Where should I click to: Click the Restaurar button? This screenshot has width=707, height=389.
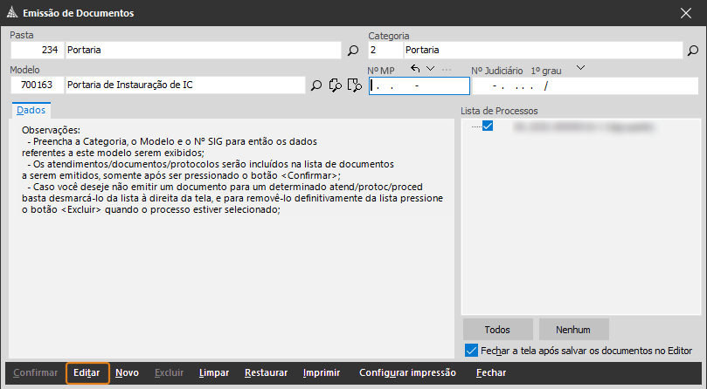(x=266, y=372)
